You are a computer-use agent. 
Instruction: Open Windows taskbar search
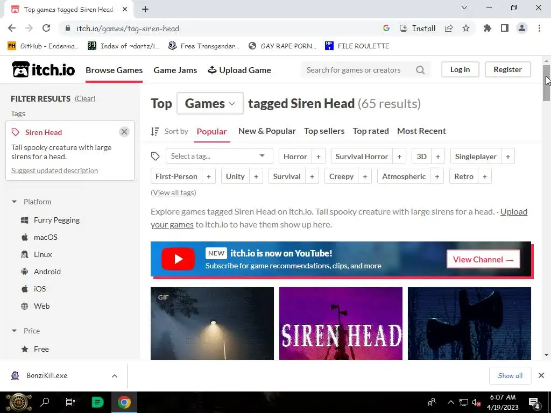click(x=45, y=402)
